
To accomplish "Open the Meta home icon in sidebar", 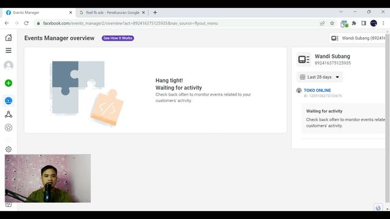I will point(9,38).
